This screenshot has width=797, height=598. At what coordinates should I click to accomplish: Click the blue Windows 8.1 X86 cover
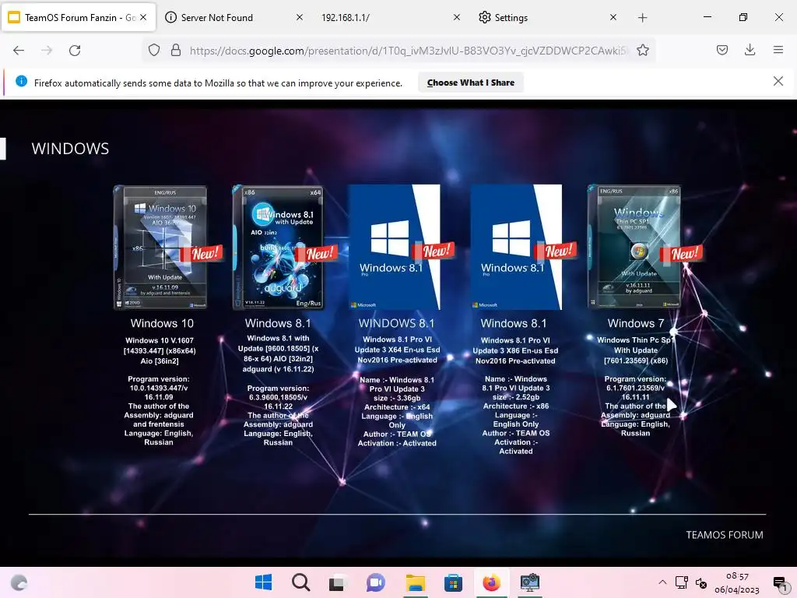(517, 247)
